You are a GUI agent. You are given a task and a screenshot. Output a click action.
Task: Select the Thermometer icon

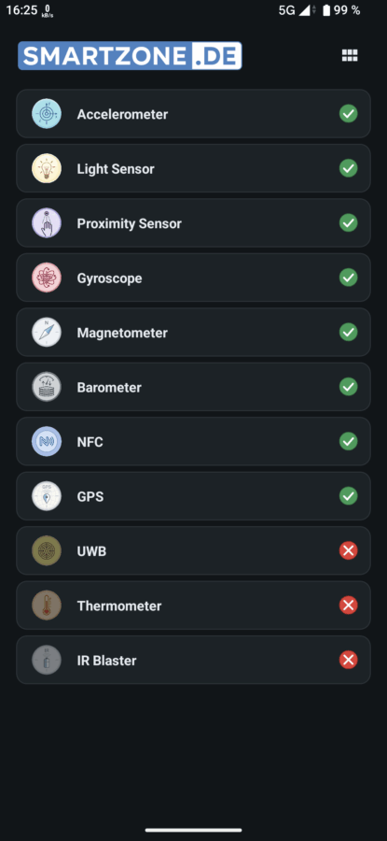click(47, 606)
